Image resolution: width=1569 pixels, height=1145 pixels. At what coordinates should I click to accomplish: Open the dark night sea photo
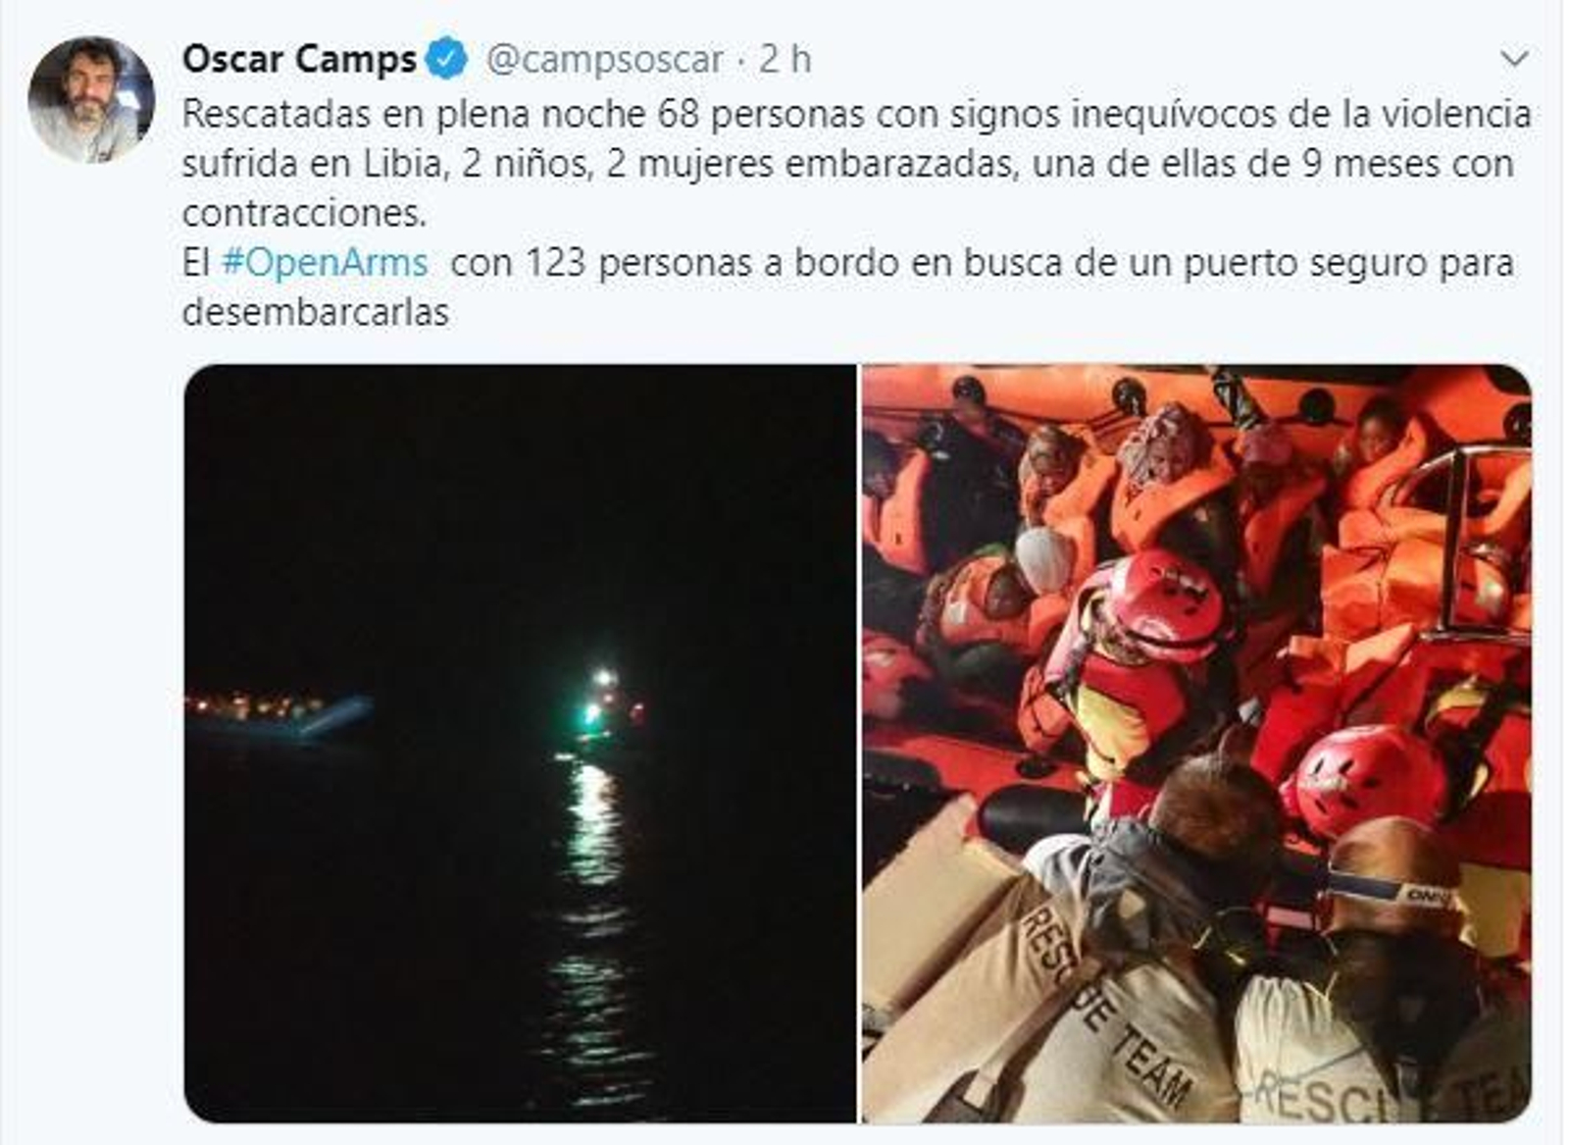click(520, 743)
